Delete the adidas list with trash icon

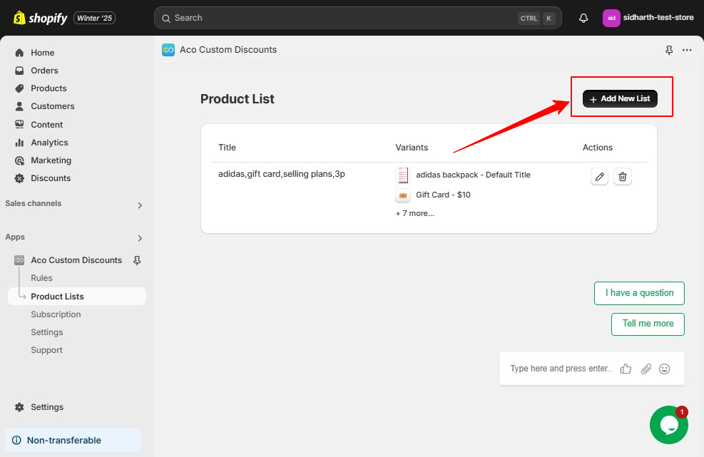(622, 176)
